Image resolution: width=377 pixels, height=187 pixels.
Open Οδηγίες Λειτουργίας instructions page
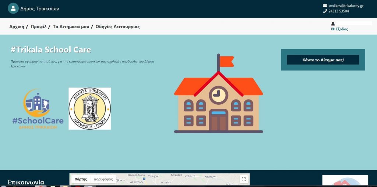[x=117, y=27]
